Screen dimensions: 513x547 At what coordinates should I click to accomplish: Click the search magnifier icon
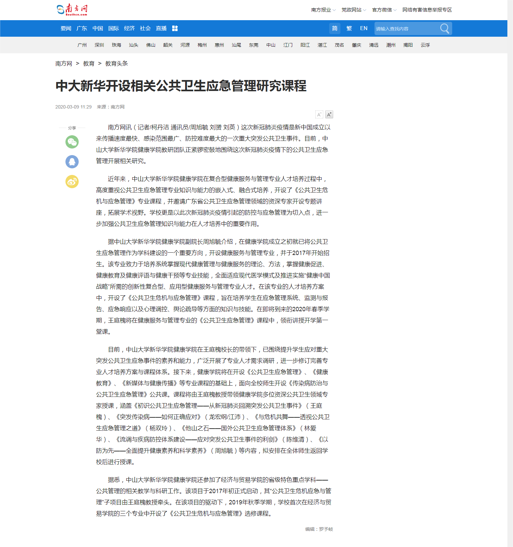(x=445, y=28)
